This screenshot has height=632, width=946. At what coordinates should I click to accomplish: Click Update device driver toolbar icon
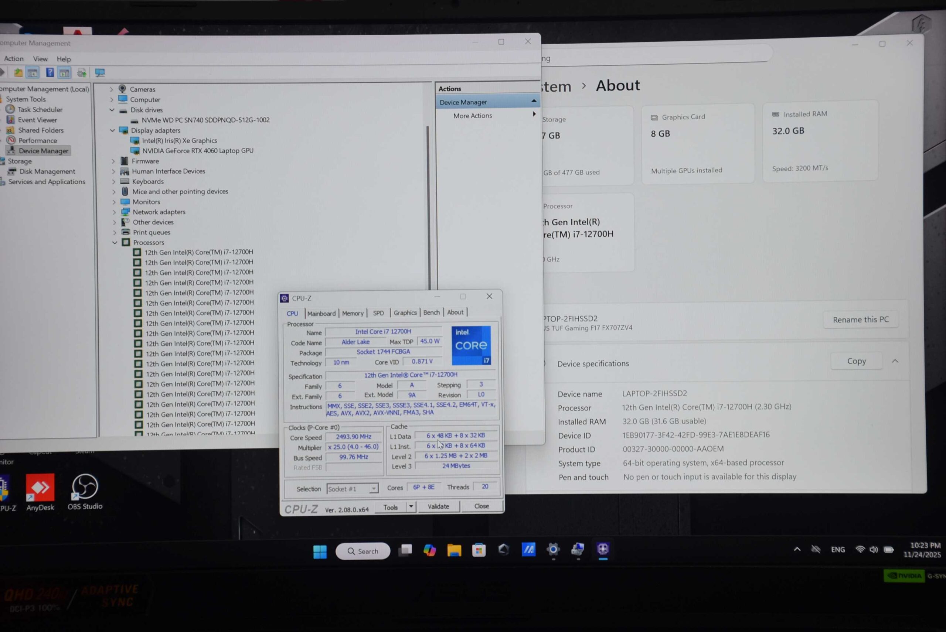82,72
